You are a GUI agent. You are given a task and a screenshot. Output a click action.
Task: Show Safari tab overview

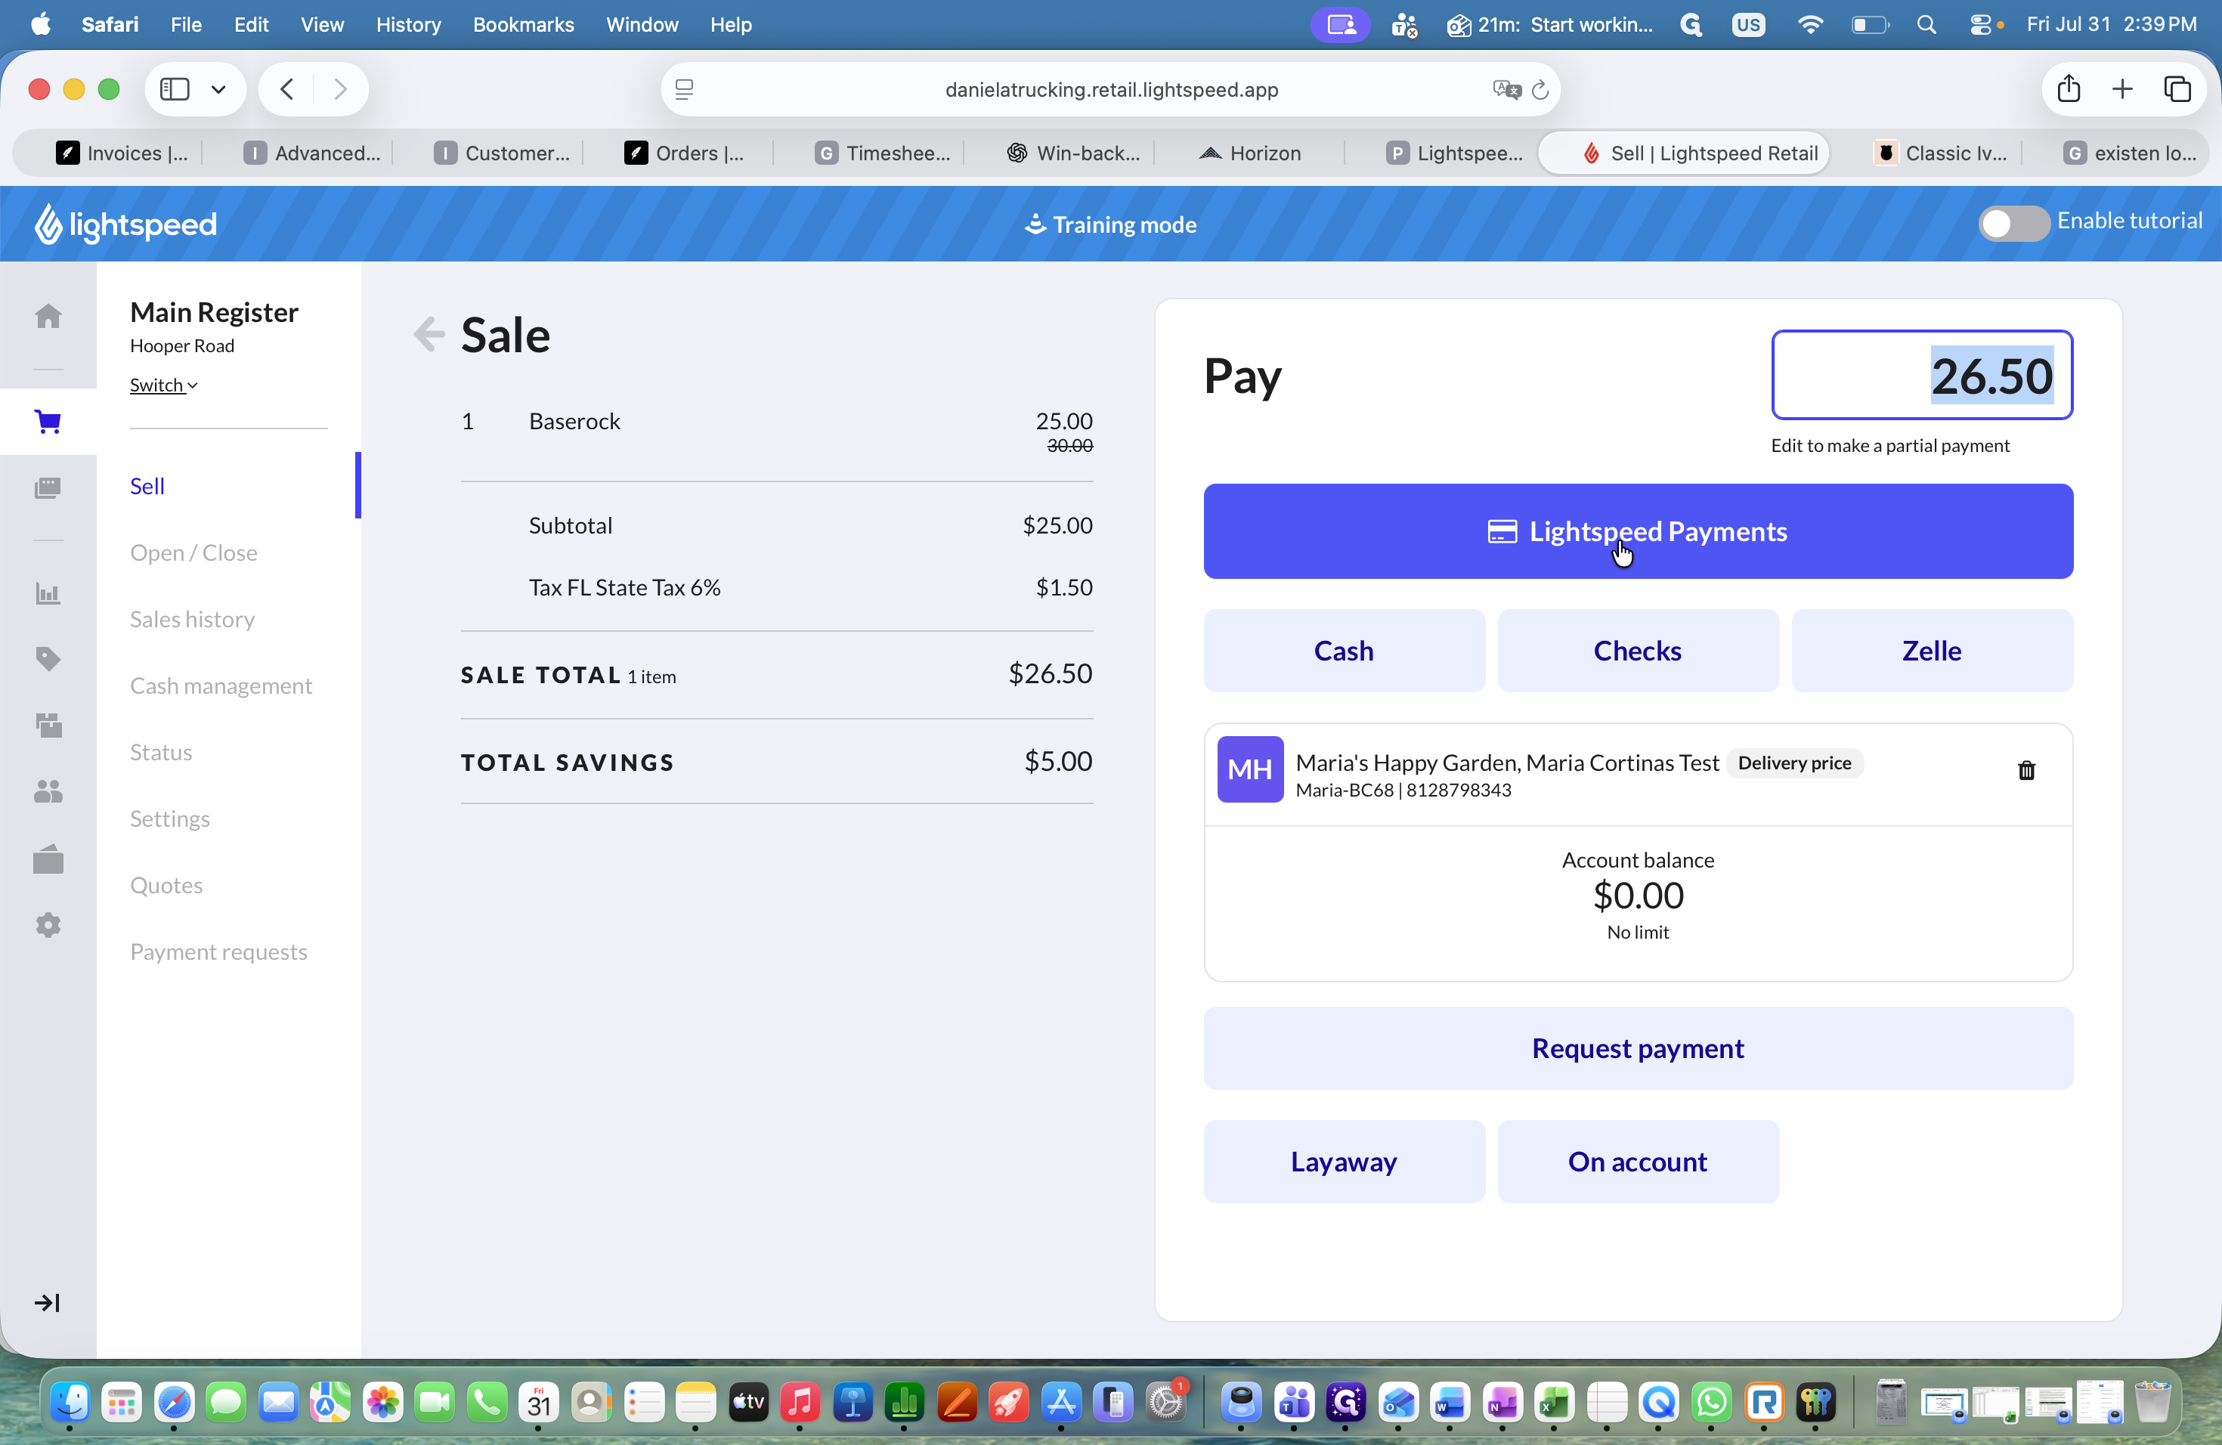point(2177,88)
